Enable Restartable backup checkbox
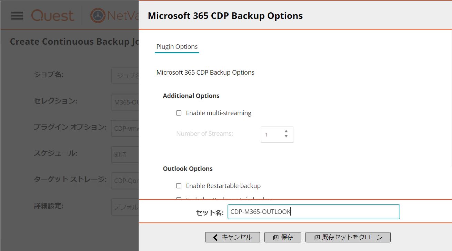452x251 pixels. (x=179, y=186)
